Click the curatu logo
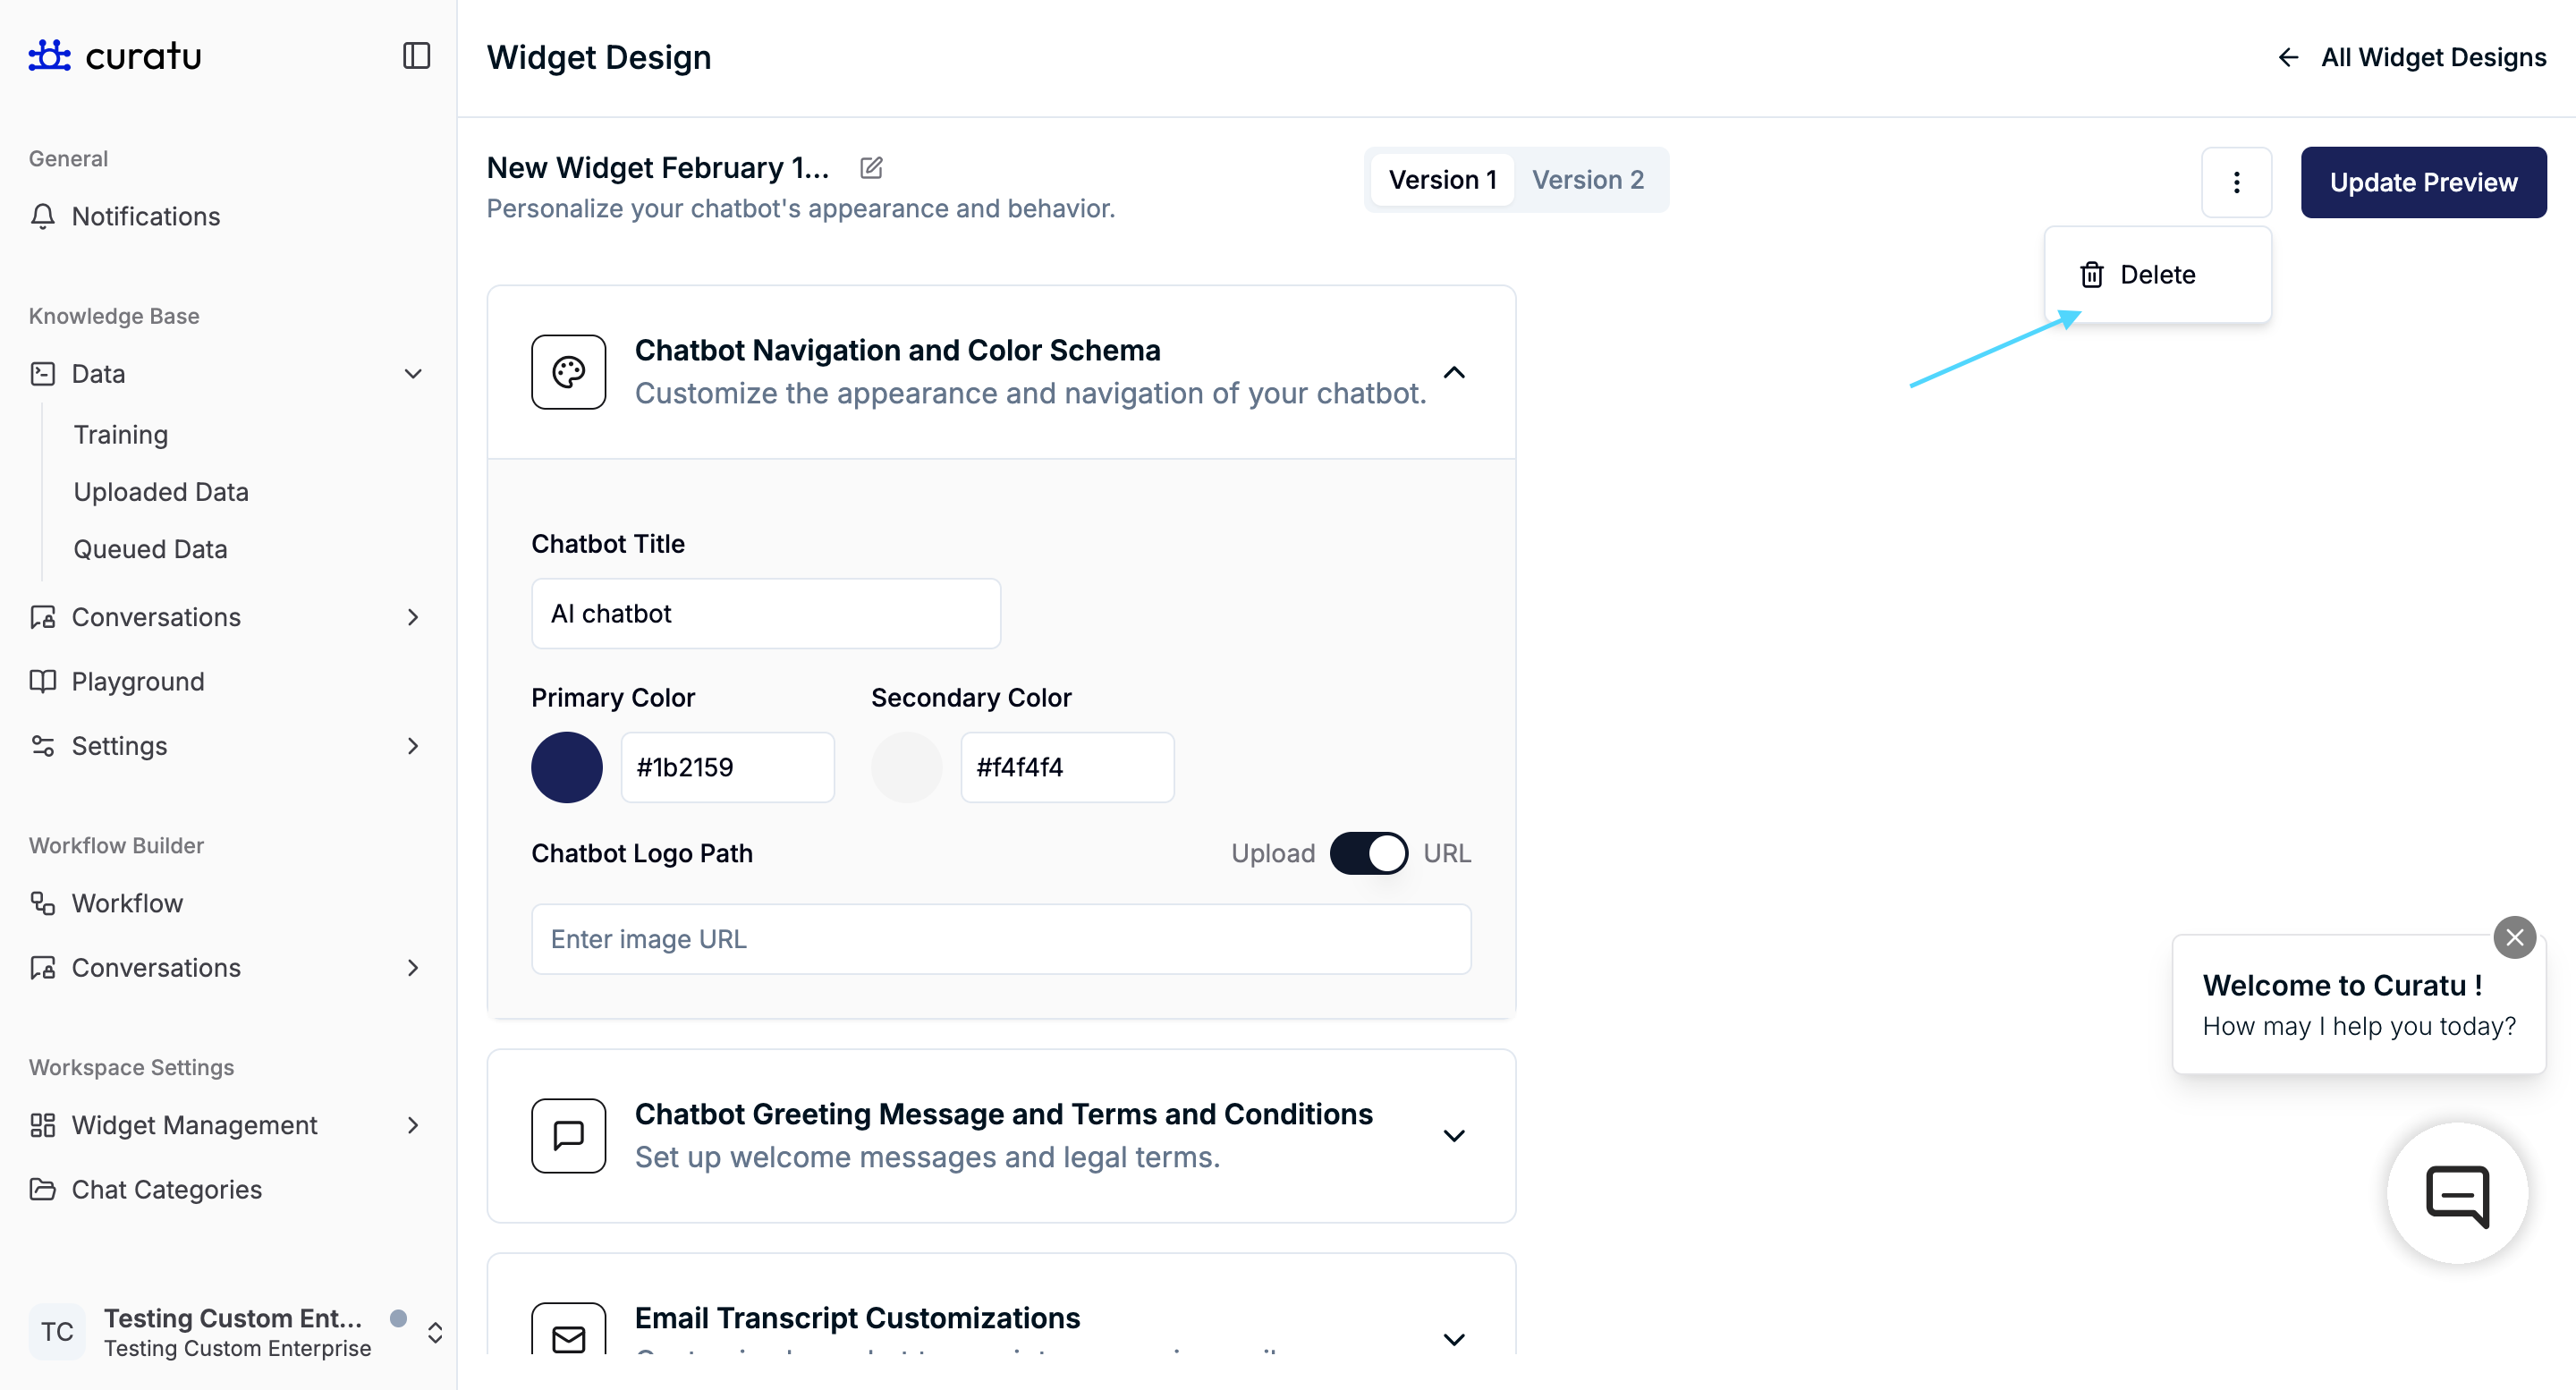The height and width of the screenshot is (1390, 2576). pyautogui.click(x=115, y=56)
